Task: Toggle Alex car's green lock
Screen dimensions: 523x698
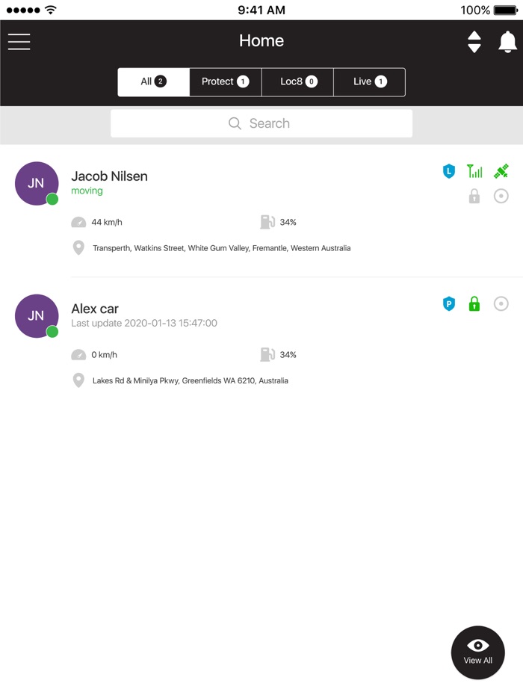Action: click(x=474, y=304)
